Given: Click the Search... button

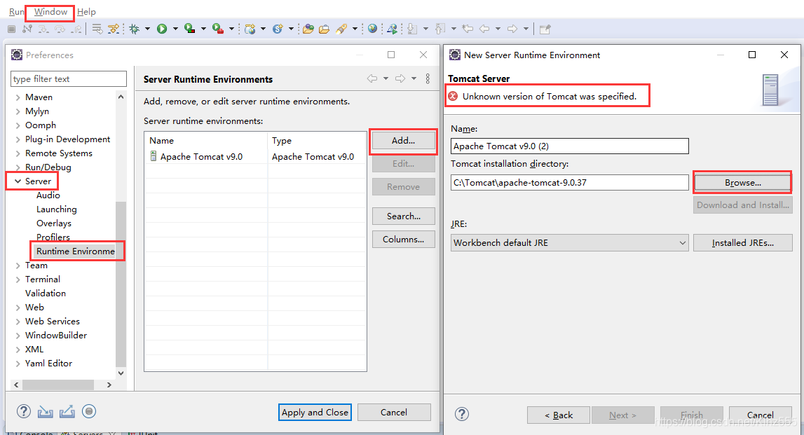Looking at the screenshot, I should (404, 216).
